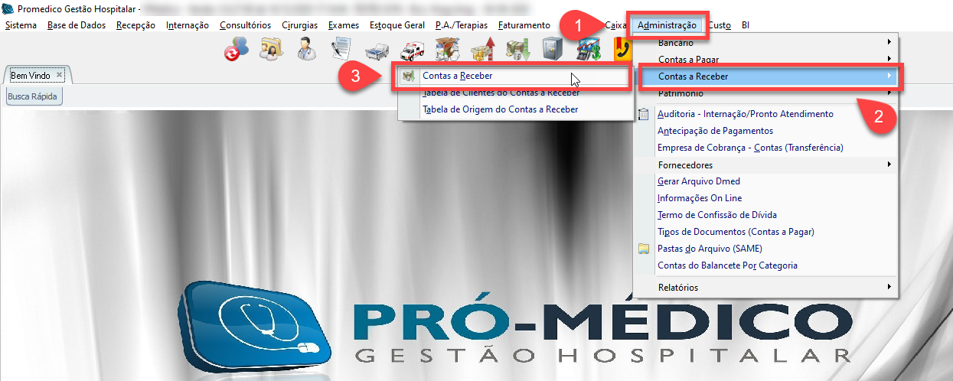Viewport: 953px width, 381px height.
Task: Click the money with red up-arrow icon
Action: (x=483, y=50)
